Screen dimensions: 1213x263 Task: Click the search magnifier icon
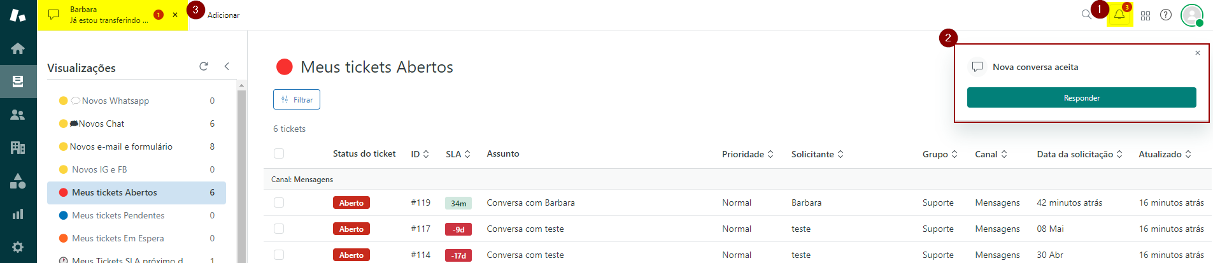coord(1086,15)
